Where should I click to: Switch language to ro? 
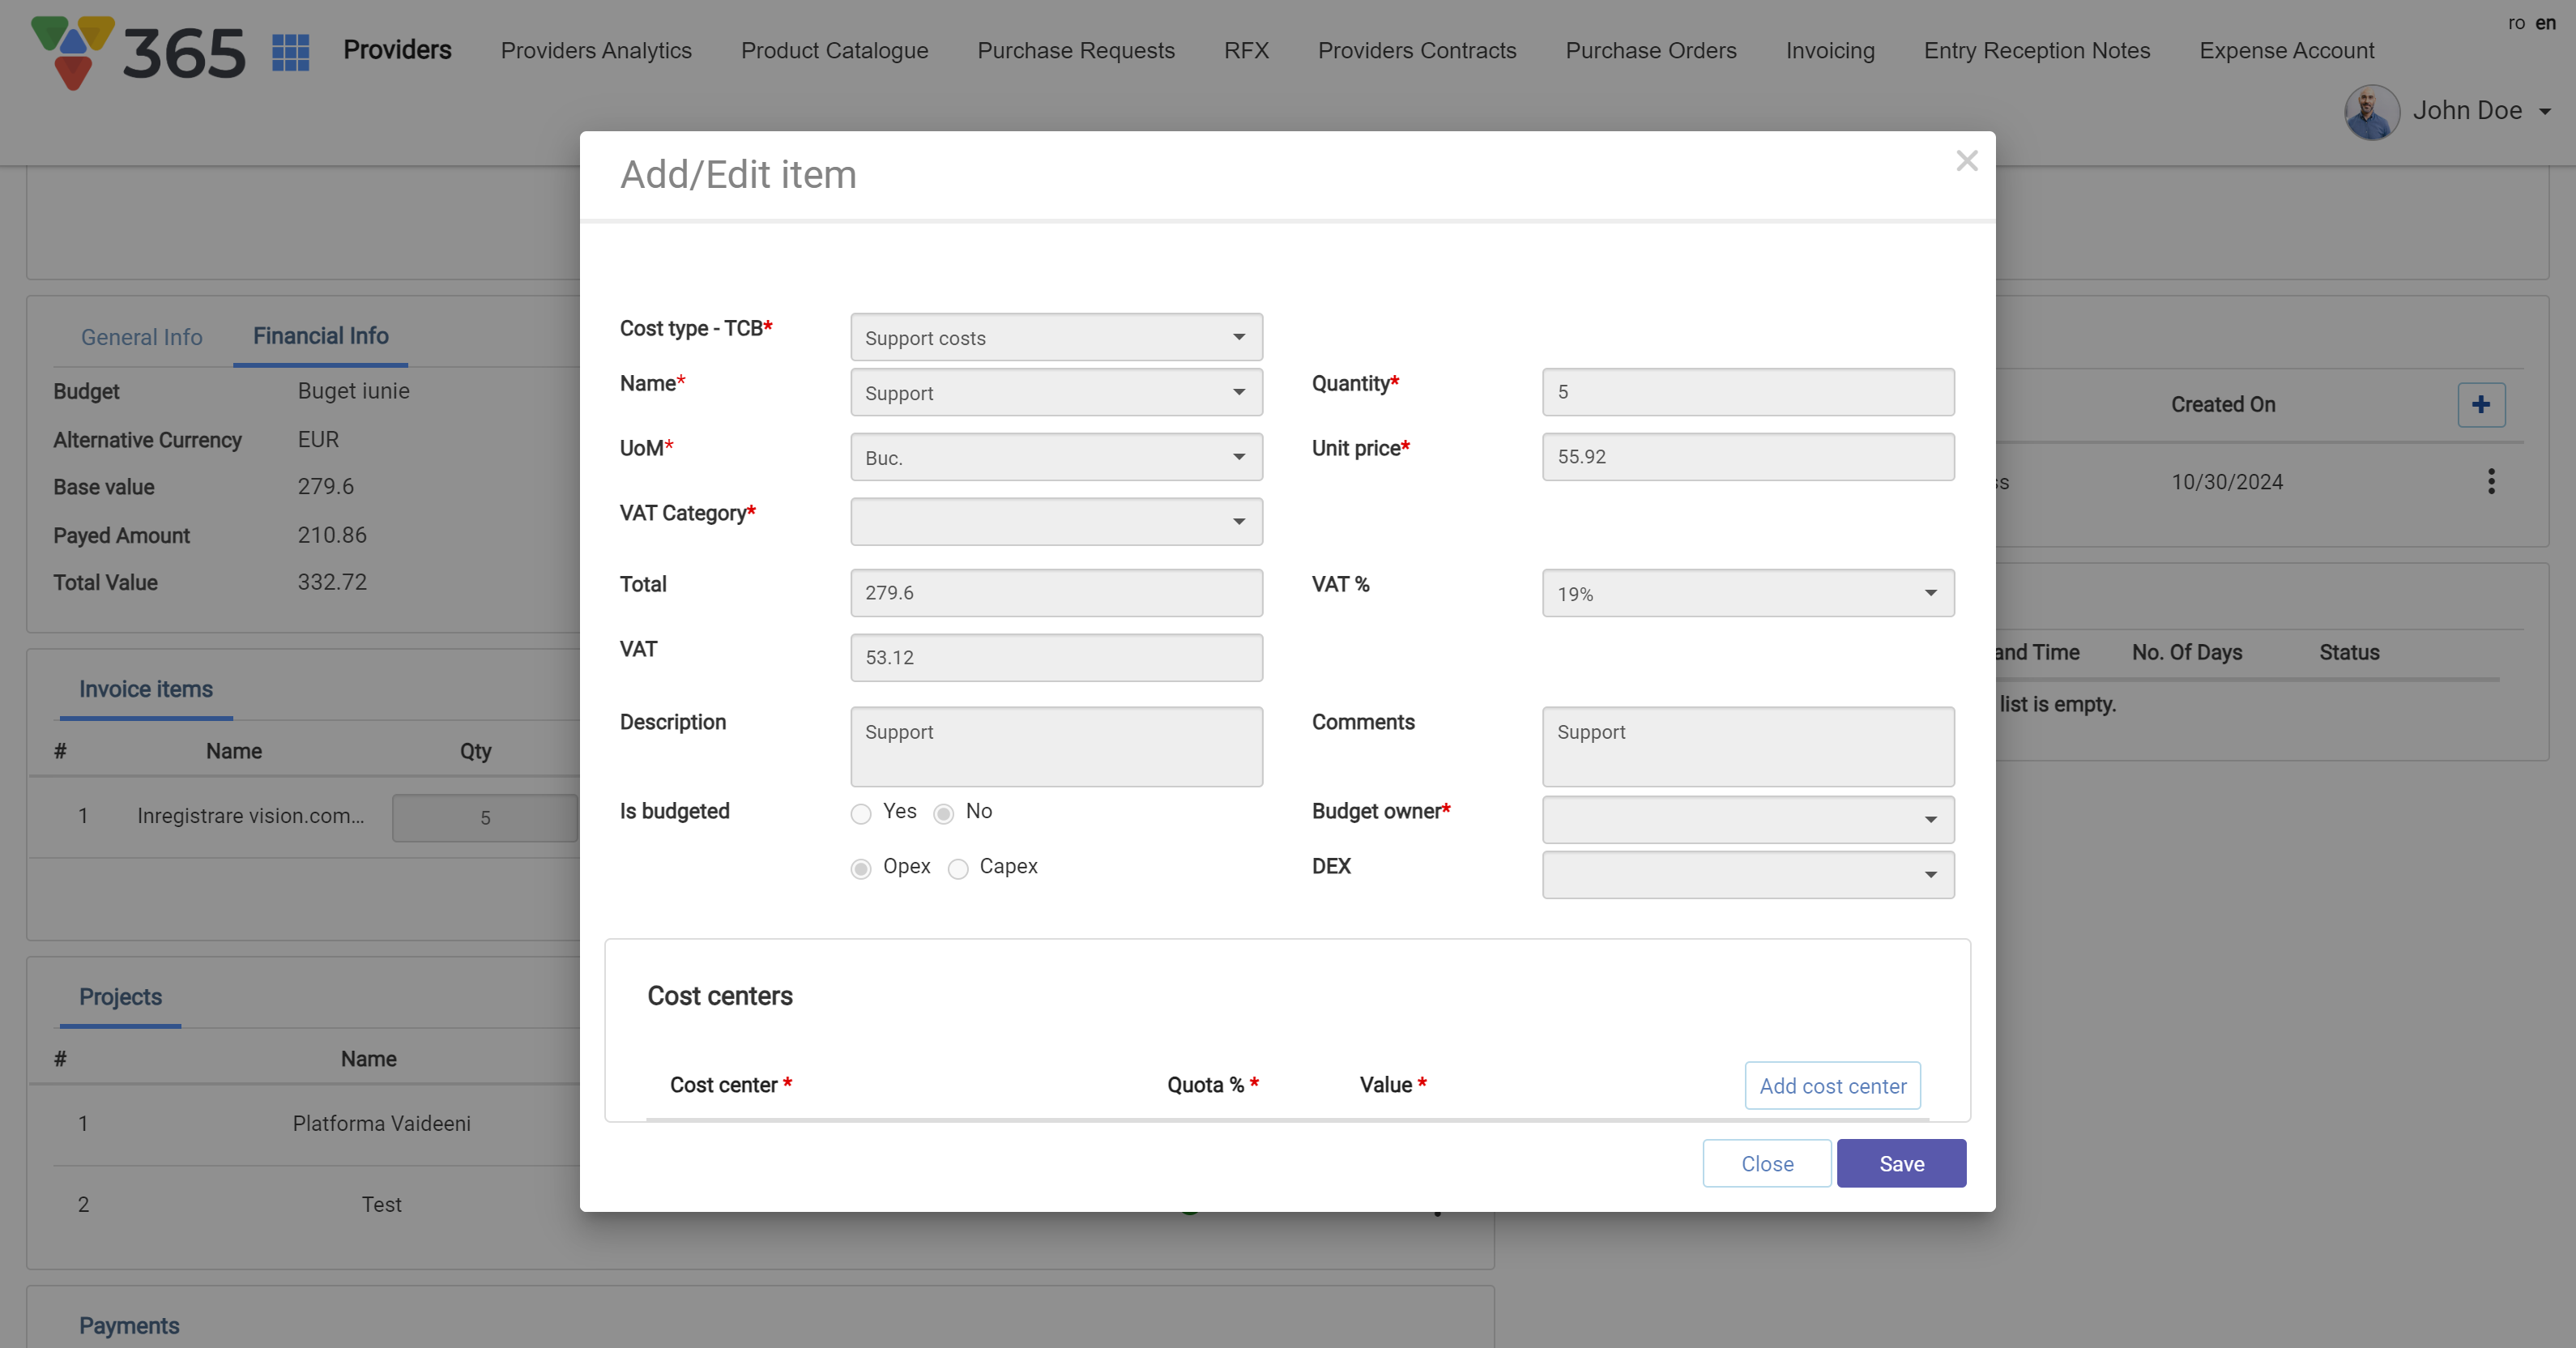pyautogui.click(x=2516, y=23)
